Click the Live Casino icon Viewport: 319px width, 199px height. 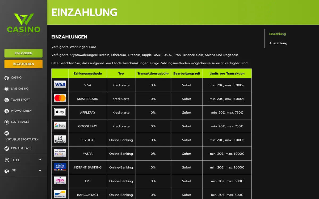(7, 89)
